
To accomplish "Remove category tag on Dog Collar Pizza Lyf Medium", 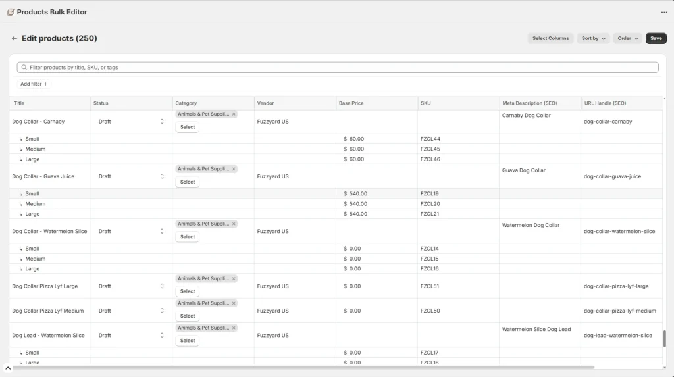I will (234, 303).
